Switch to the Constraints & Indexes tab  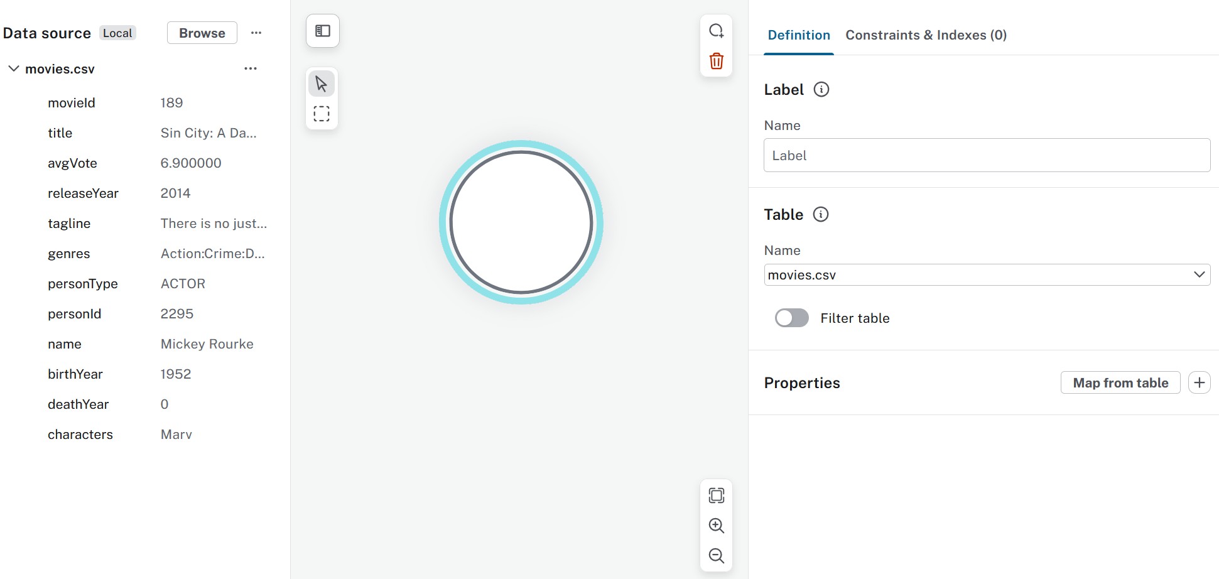pyautogui.click(x=926, y=35)
